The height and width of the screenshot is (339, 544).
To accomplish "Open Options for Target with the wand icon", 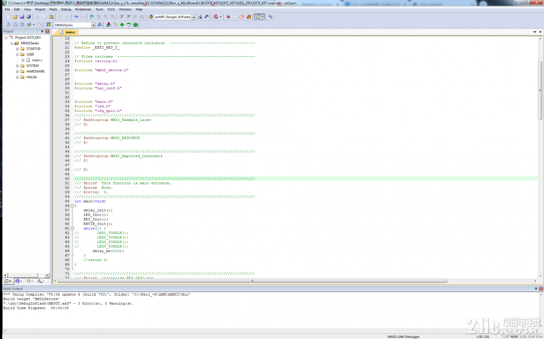I will click(100, 25).
